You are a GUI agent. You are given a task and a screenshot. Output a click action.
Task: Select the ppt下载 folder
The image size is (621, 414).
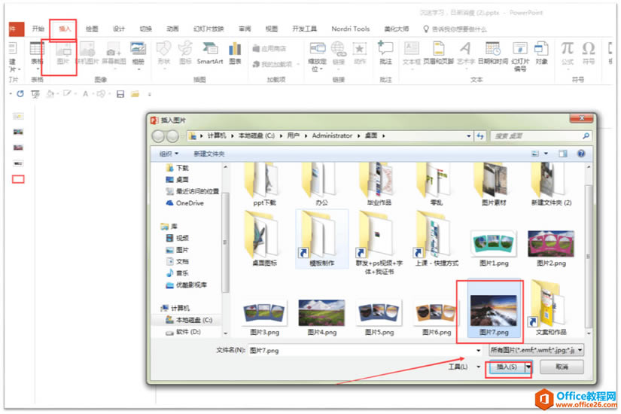coord(264,184)
